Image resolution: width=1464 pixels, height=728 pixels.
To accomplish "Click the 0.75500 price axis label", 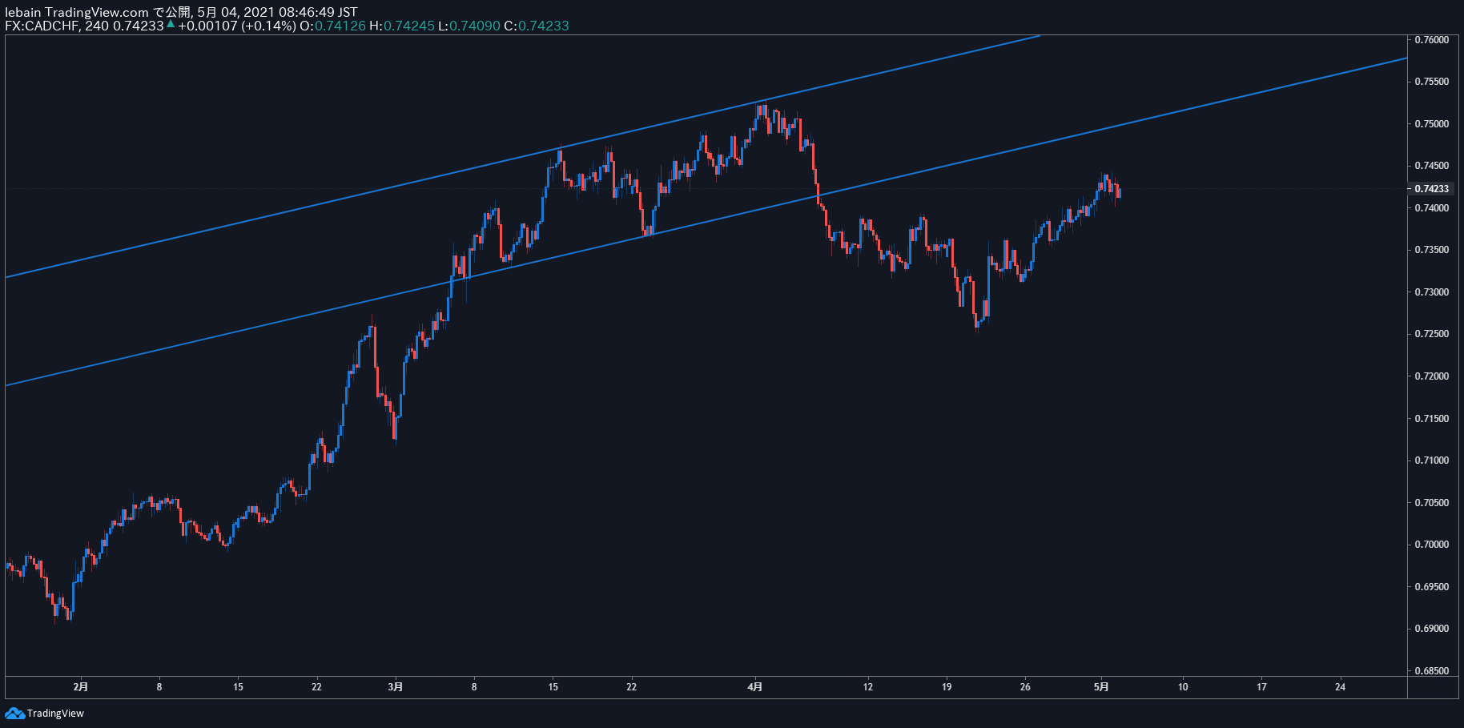I will pyautogui.click(x=1431, y=82).
